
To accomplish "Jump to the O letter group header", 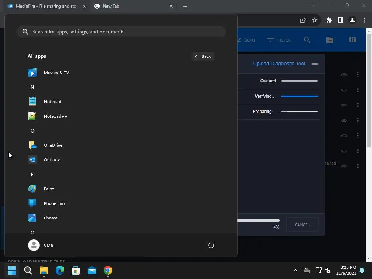I will coord(32,131).
